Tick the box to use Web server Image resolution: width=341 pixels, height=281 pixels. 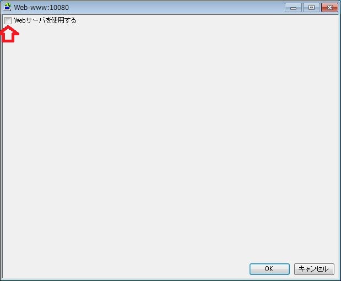click(8, 21)
